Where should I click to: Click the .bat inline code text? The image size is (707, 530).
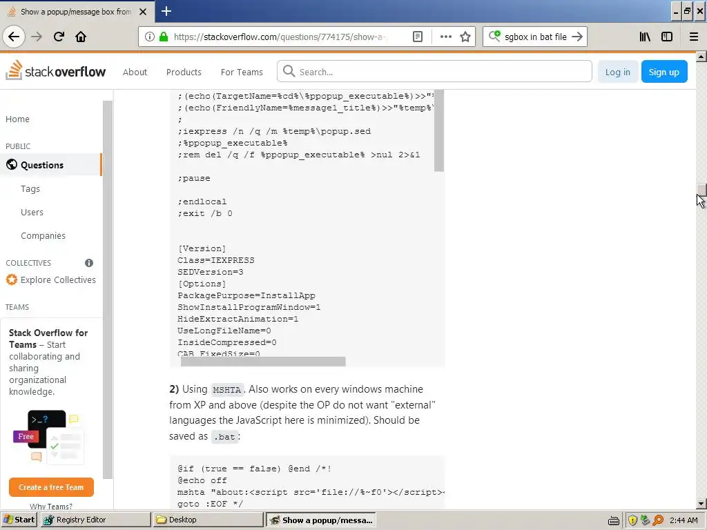[224, 437]
